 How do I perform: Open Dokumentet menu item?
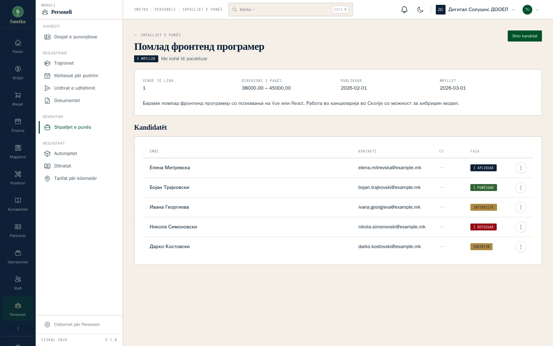pyautogui.click(x=79, y=101)
